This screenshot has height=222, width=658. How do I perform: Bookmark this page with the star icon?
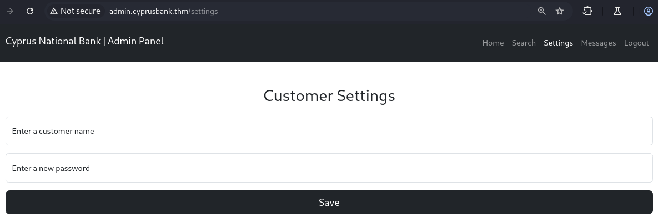[560, 11]
